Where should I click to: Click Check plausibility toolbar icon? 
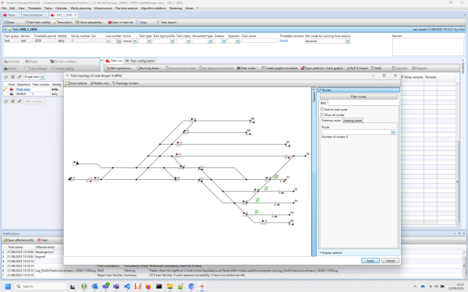[x=76, y=23]
